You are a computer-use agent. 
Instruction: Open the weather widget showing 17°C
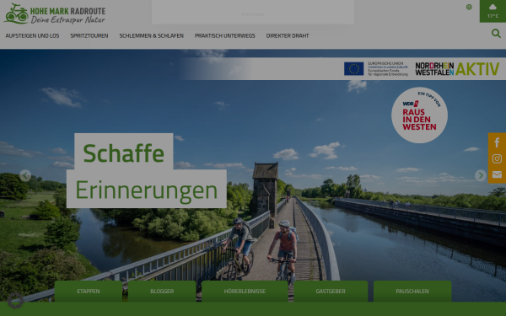[x=493, y=11]
